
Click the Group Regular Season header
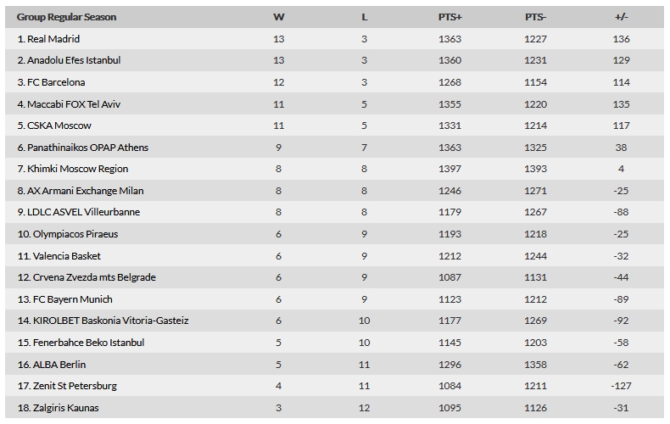67,17
